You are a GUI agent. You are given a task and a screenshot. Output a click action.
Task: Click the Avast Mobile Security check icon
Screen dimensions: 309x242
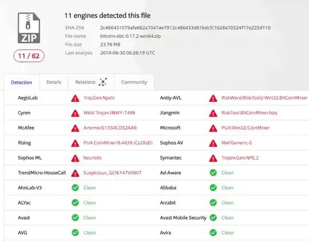(213, 217)
